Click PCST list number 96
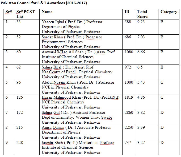The height and width of the screenshot is (157, 181). 18,82
